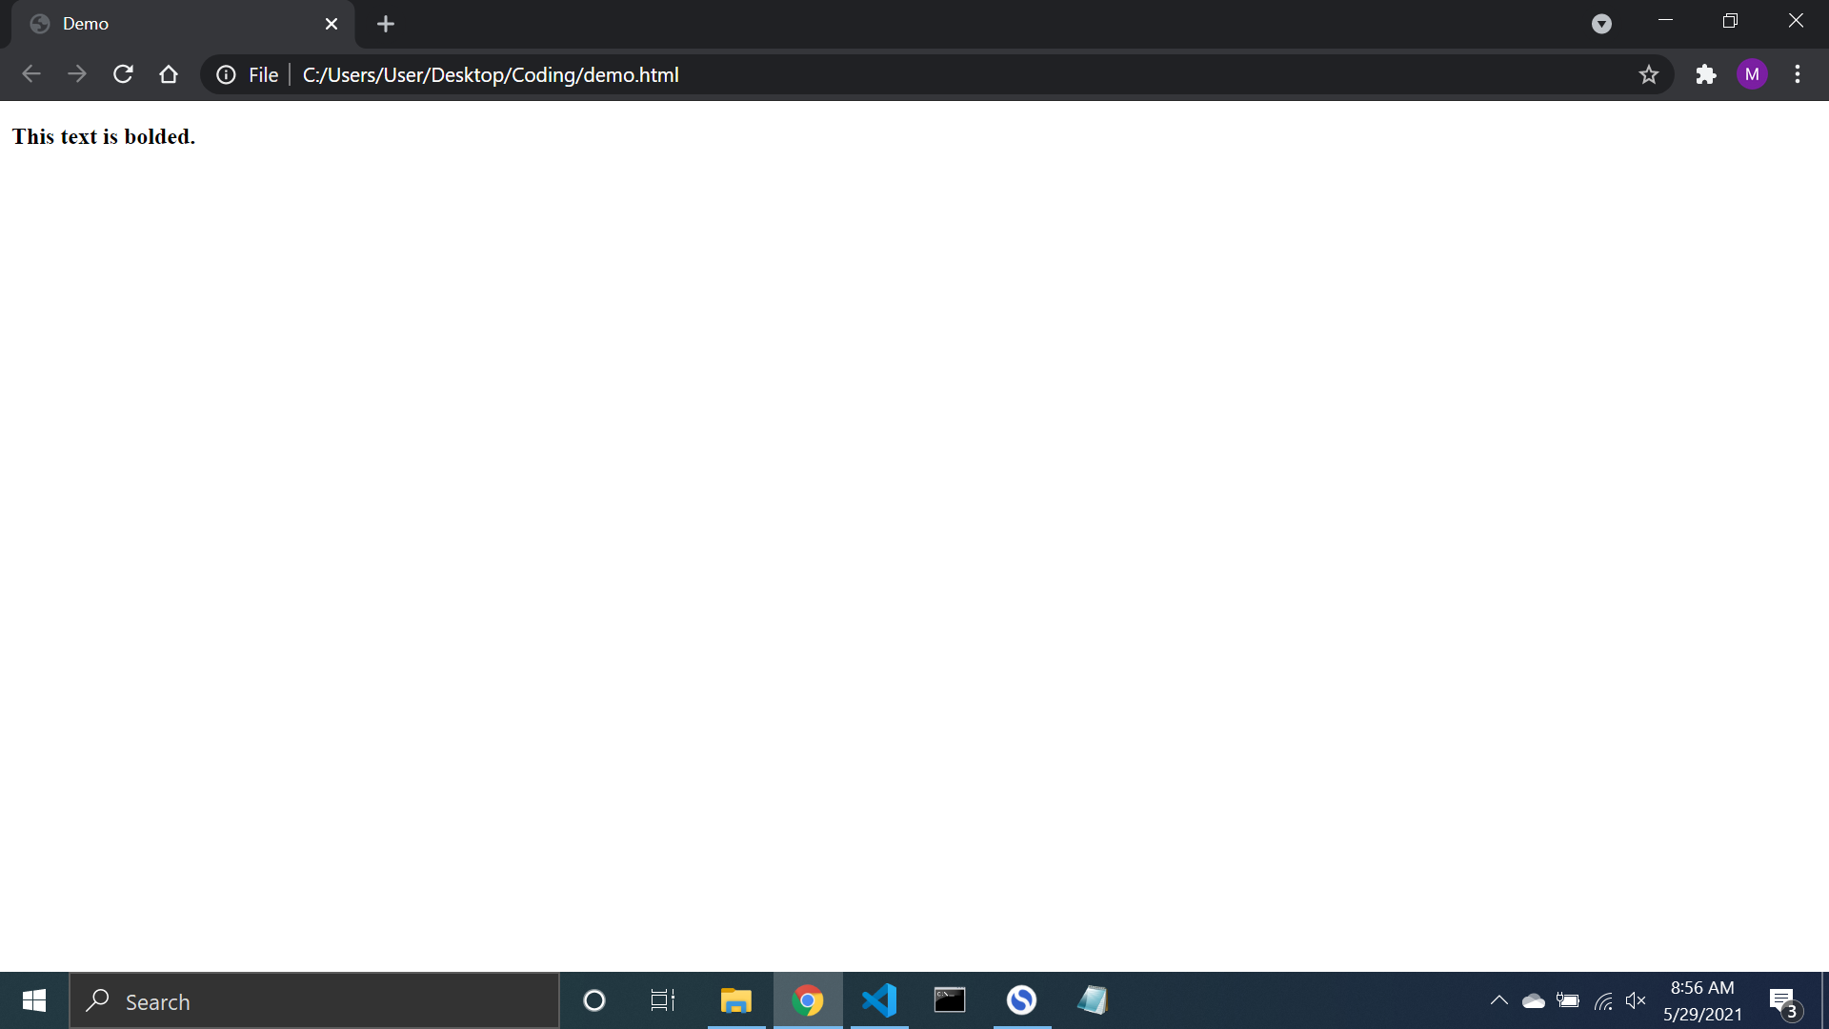
Task: Toggle the network status icon in system tray
Action: [x=1603, y=1001]
